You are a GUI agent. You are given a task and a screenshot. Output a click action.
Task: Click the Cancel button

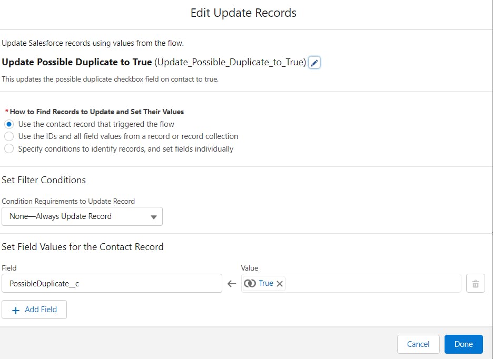[418, 344]
